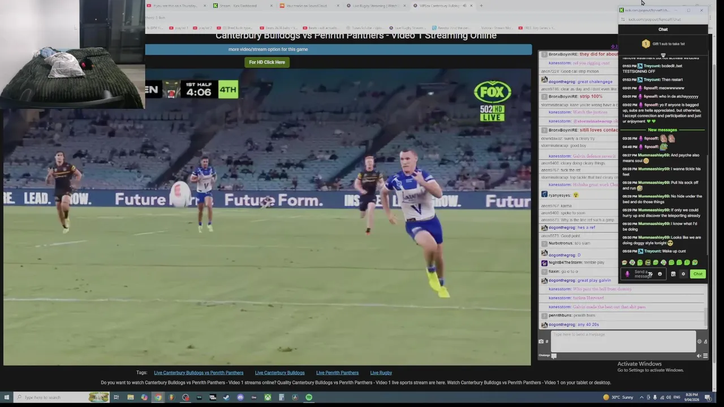724x407 pixels.
Task: Click page title Canterbury Bulldogs vs Penrith Panthers
Action: [x=356, y=36]
